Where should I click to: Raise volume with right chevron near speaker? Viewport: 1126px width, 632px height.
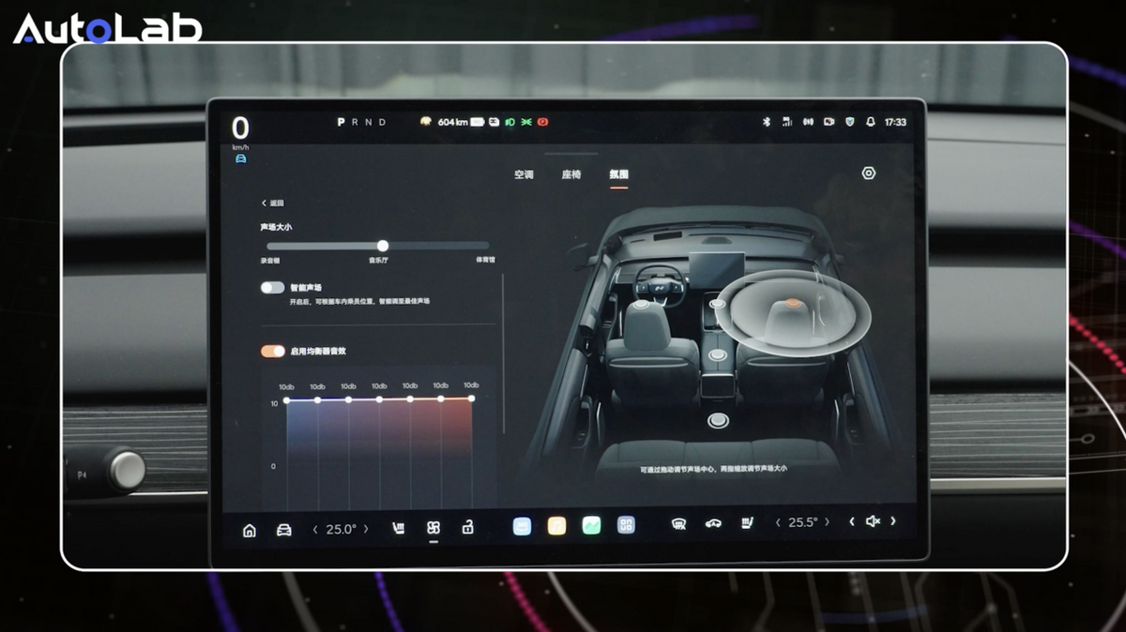893,521
